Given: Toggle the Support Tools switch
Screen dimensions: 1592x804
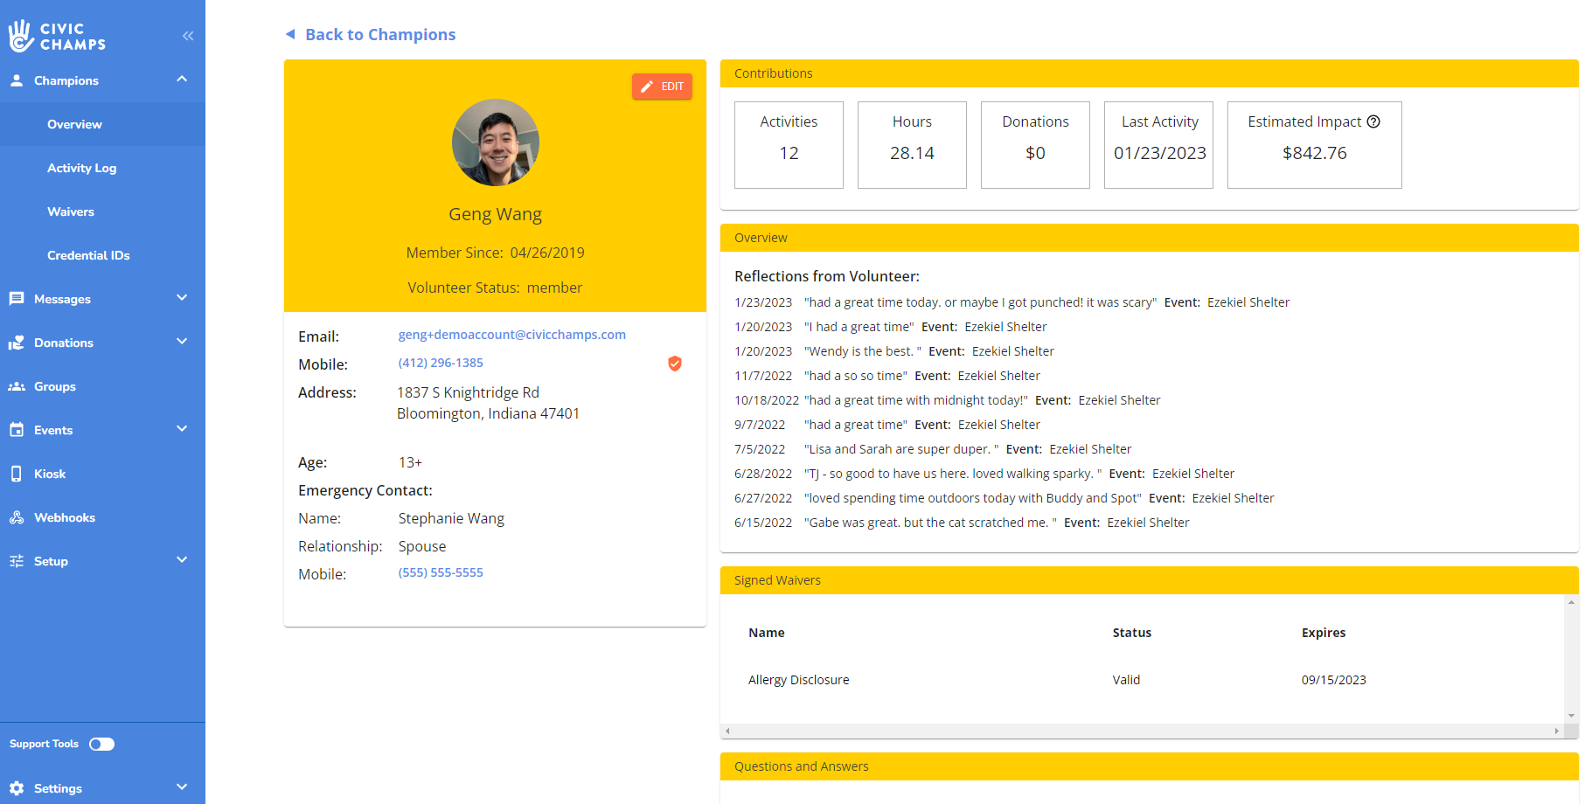Looking at the screenshot, I should (101, 744).
